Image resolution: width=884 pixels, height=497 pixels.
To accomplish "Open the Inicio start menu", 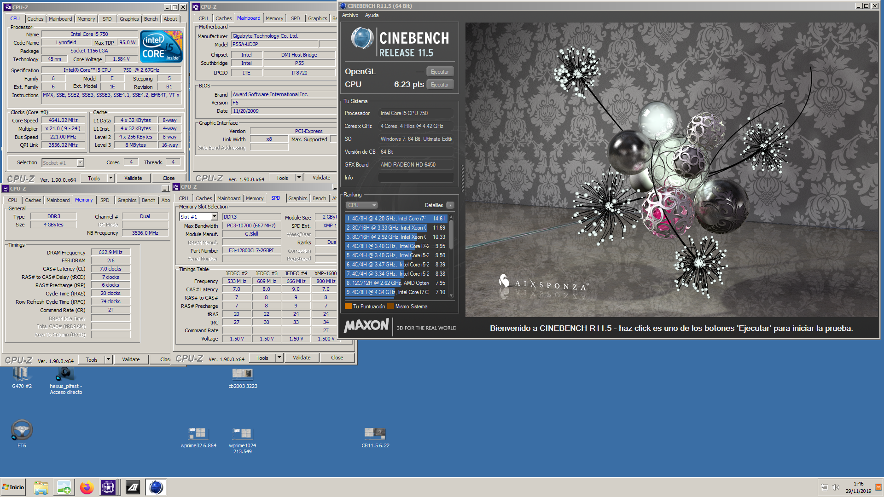I will [13, 487].
